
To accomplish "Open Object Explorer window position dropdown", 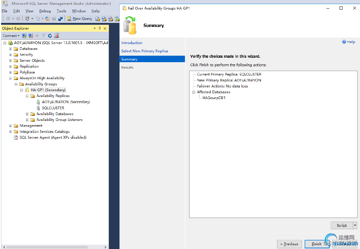I will (95, 28).
